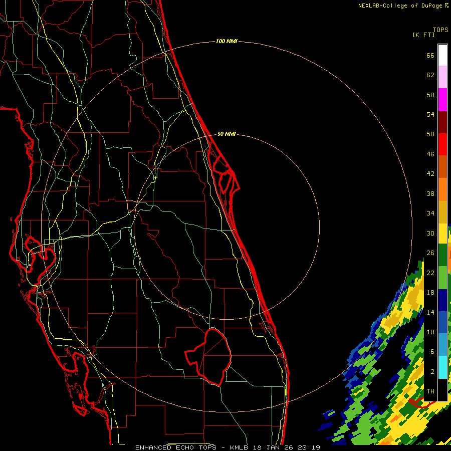Click the black TH swatch at the legend bottom
The width and height of the screenshot is (451, 451).
442,390
